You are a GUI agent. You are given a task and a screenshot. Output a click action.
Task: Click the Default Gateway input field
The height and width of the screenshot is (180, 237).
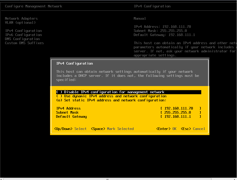point(181,117)
